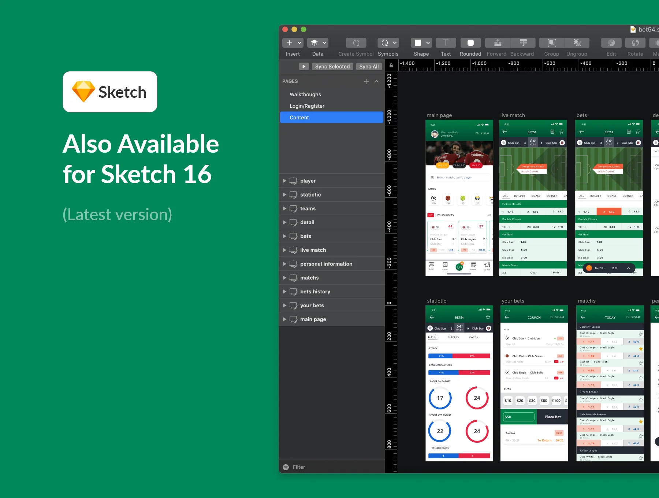Expand the statictic layer group
This screenshot has height=498, width=659.
284,195
